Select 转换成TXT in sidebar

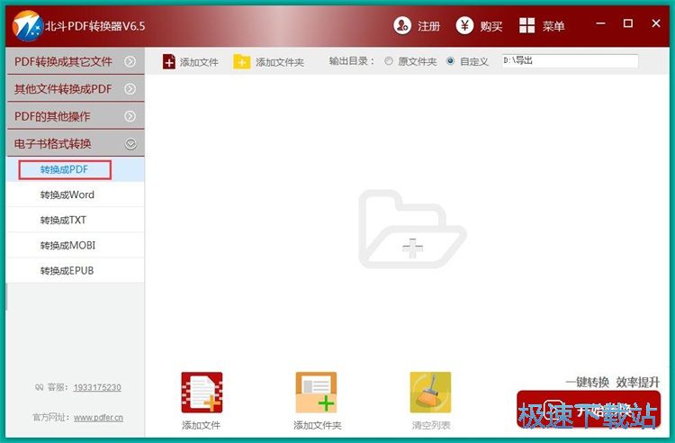76,220
